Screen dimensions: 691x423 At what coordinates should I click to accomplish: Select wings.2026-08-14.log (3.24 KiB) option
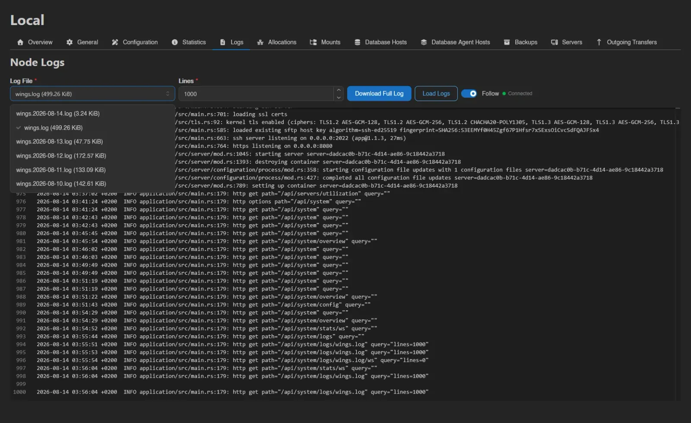pos(92,114)
